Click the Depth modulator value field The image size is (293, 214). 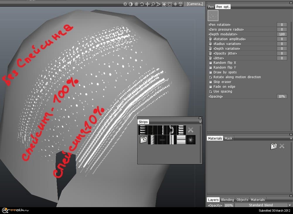click(x=282, y=34)
